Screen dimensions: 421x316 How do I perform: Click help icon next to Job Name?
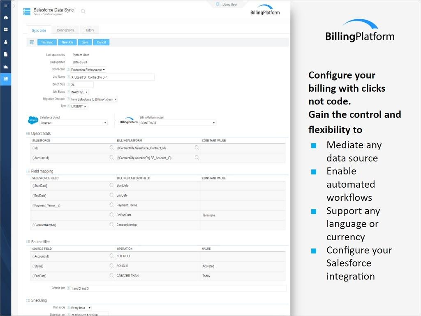click(68, 77)
